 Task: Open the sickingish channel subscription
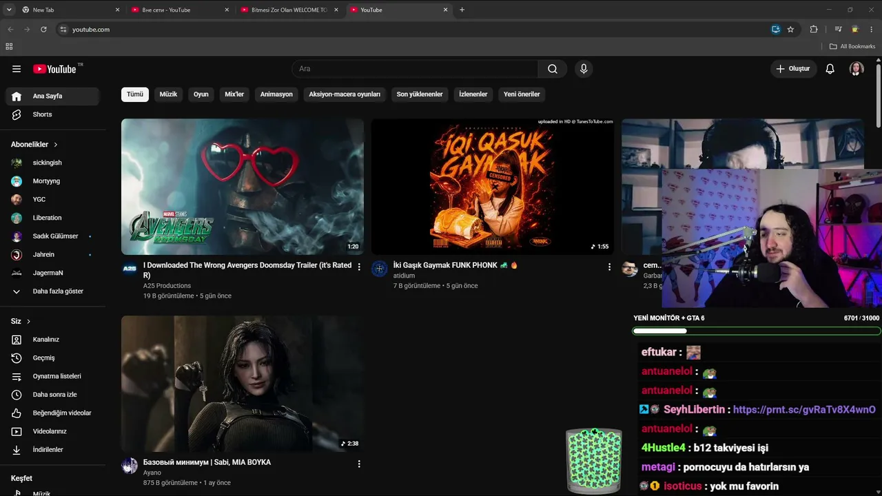click(x=53, y=163)
